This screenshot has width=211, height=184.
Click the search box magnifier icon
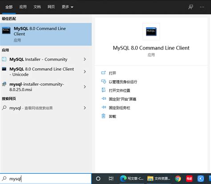(4, 178)
